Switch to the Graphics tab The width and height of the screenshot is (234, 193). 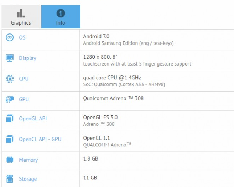21,17
